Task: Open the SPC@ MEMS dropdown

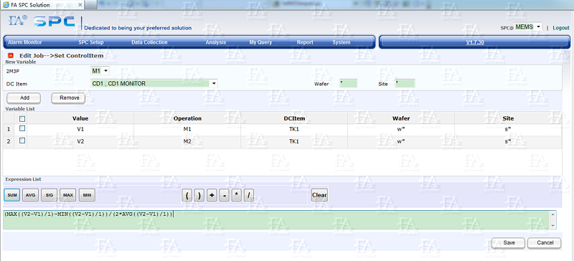Action: tap(528, 27)
